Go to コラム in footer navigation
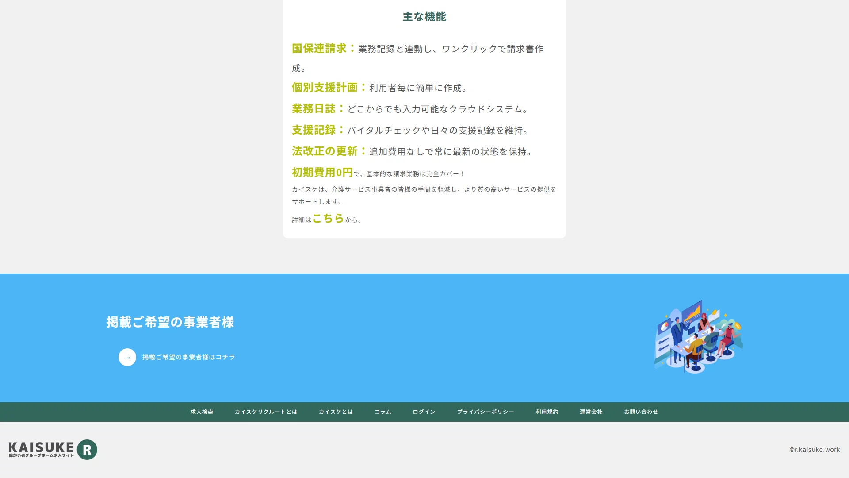The width and height of the screenshot is (849, 478). click(383, 412)
